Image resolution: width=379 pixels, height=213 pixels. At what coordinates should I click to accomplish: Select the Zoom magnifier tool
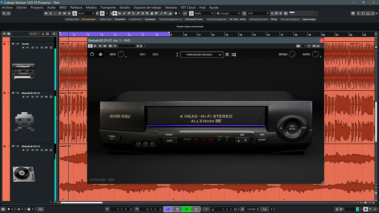147,14
